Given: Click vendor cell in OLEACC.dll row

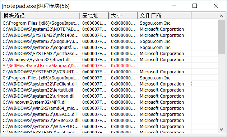Looking at the screenshot, I should [162, 114].
